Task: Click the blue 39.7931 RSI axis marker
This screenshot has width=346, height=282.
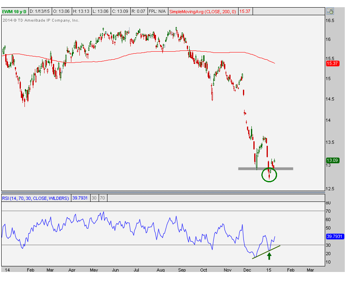Action: click(x=334, y=236)
